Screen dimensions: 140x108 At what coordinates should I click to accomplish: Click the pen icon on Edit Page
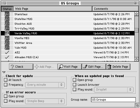pyautogui.click(x=85, y=67)
